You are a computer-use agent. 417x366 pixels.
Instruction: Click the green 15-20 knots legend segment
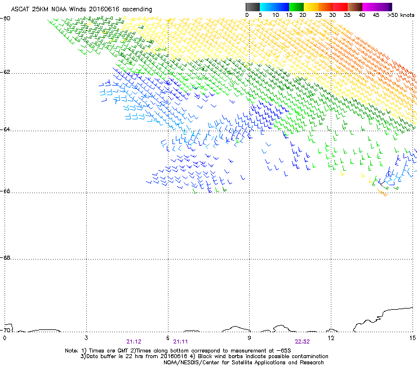coord(296,7)
